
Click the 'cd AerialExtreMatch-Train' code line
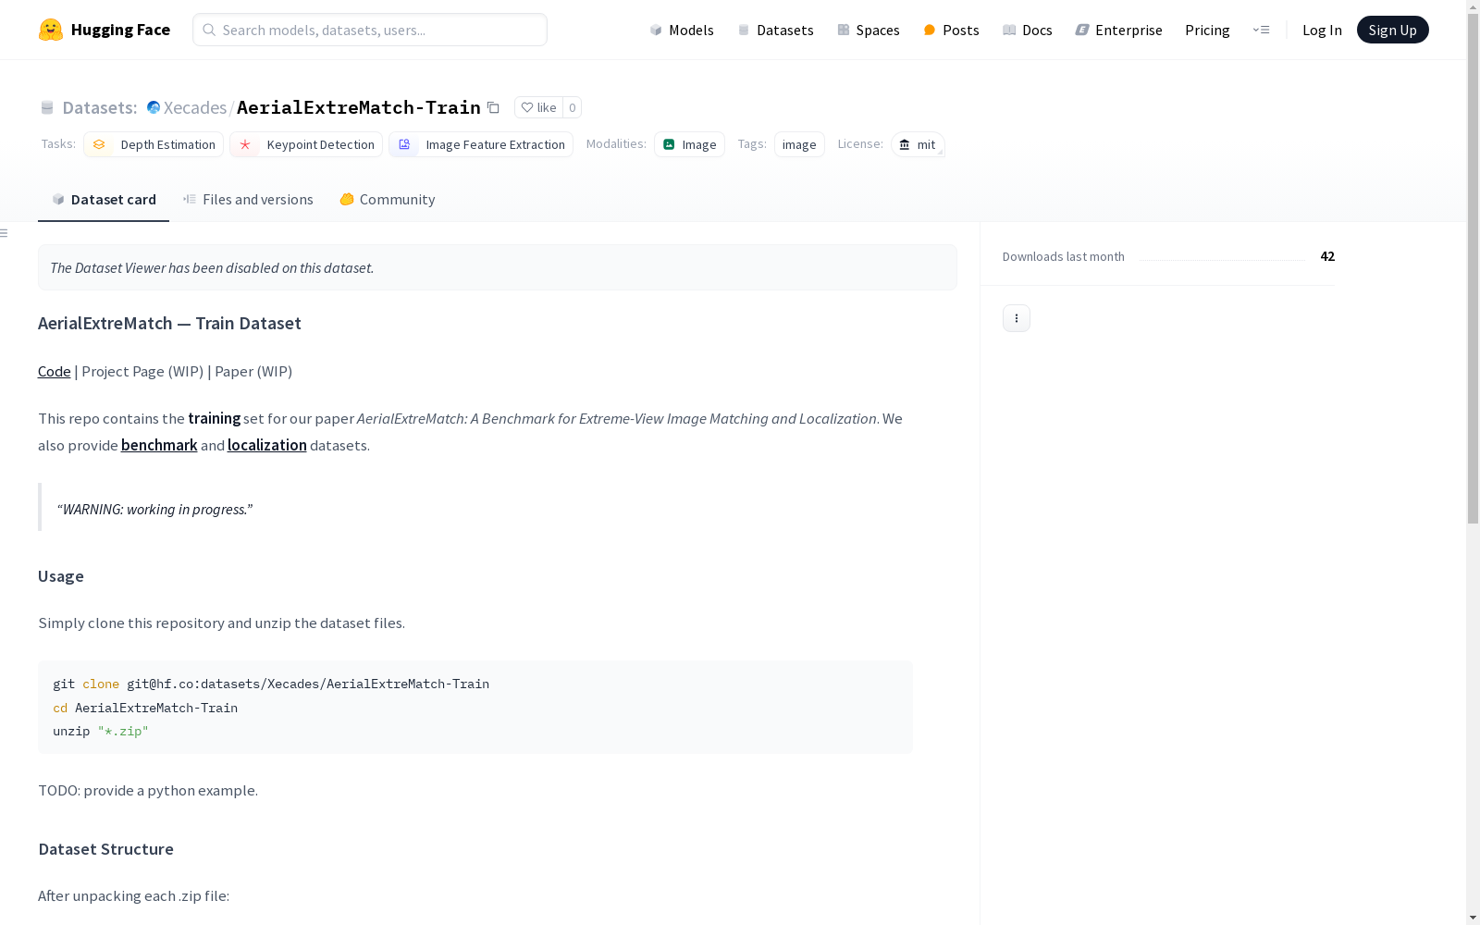[145, 708]
